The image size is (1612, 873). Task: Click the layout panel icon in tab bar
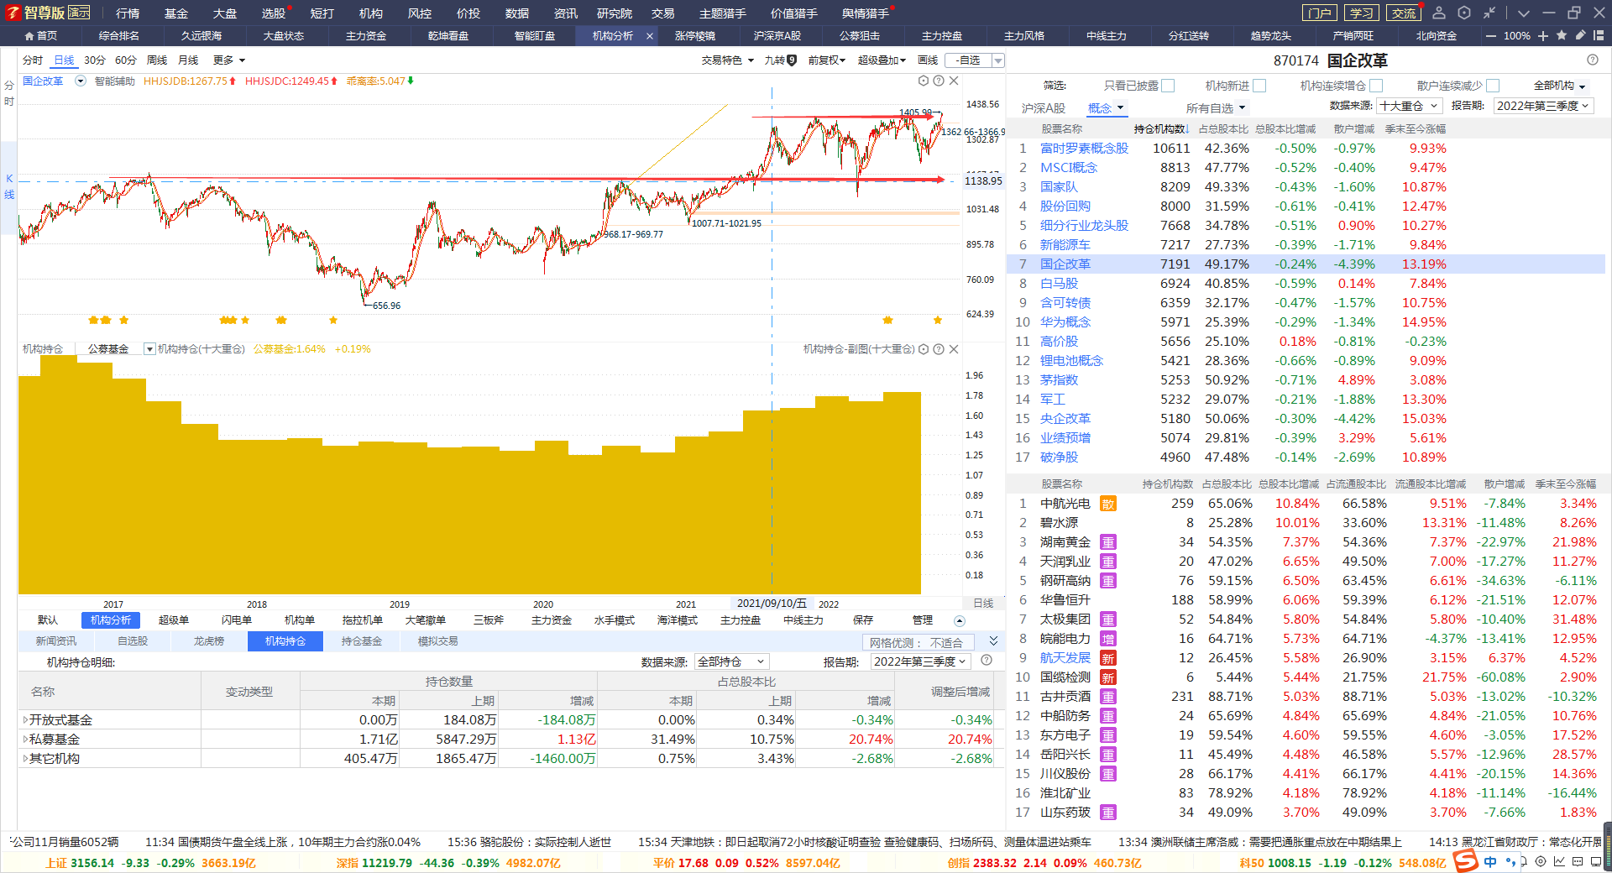[x=1599, y=36]
